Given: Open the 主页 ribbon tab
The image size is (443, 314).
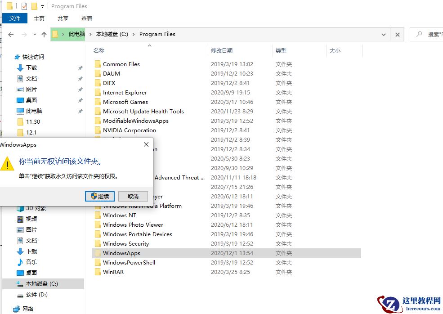Looking at the screenshot, I should 39,18.
